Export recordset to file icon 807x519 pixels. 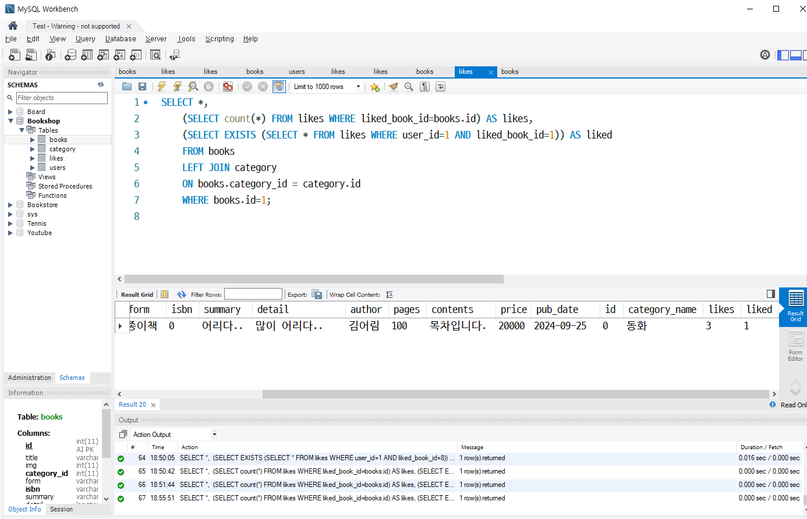click(317, 294)
